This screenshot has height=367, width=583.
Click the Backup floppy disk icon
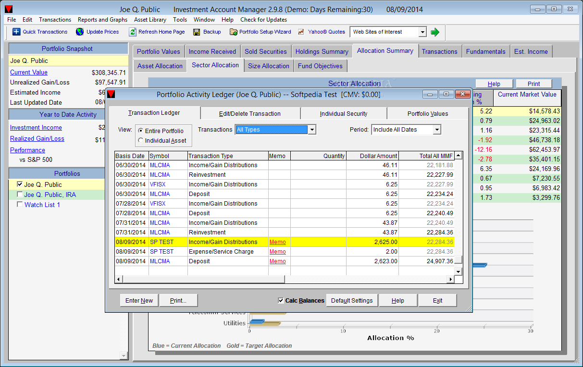(x=197, y=32)
